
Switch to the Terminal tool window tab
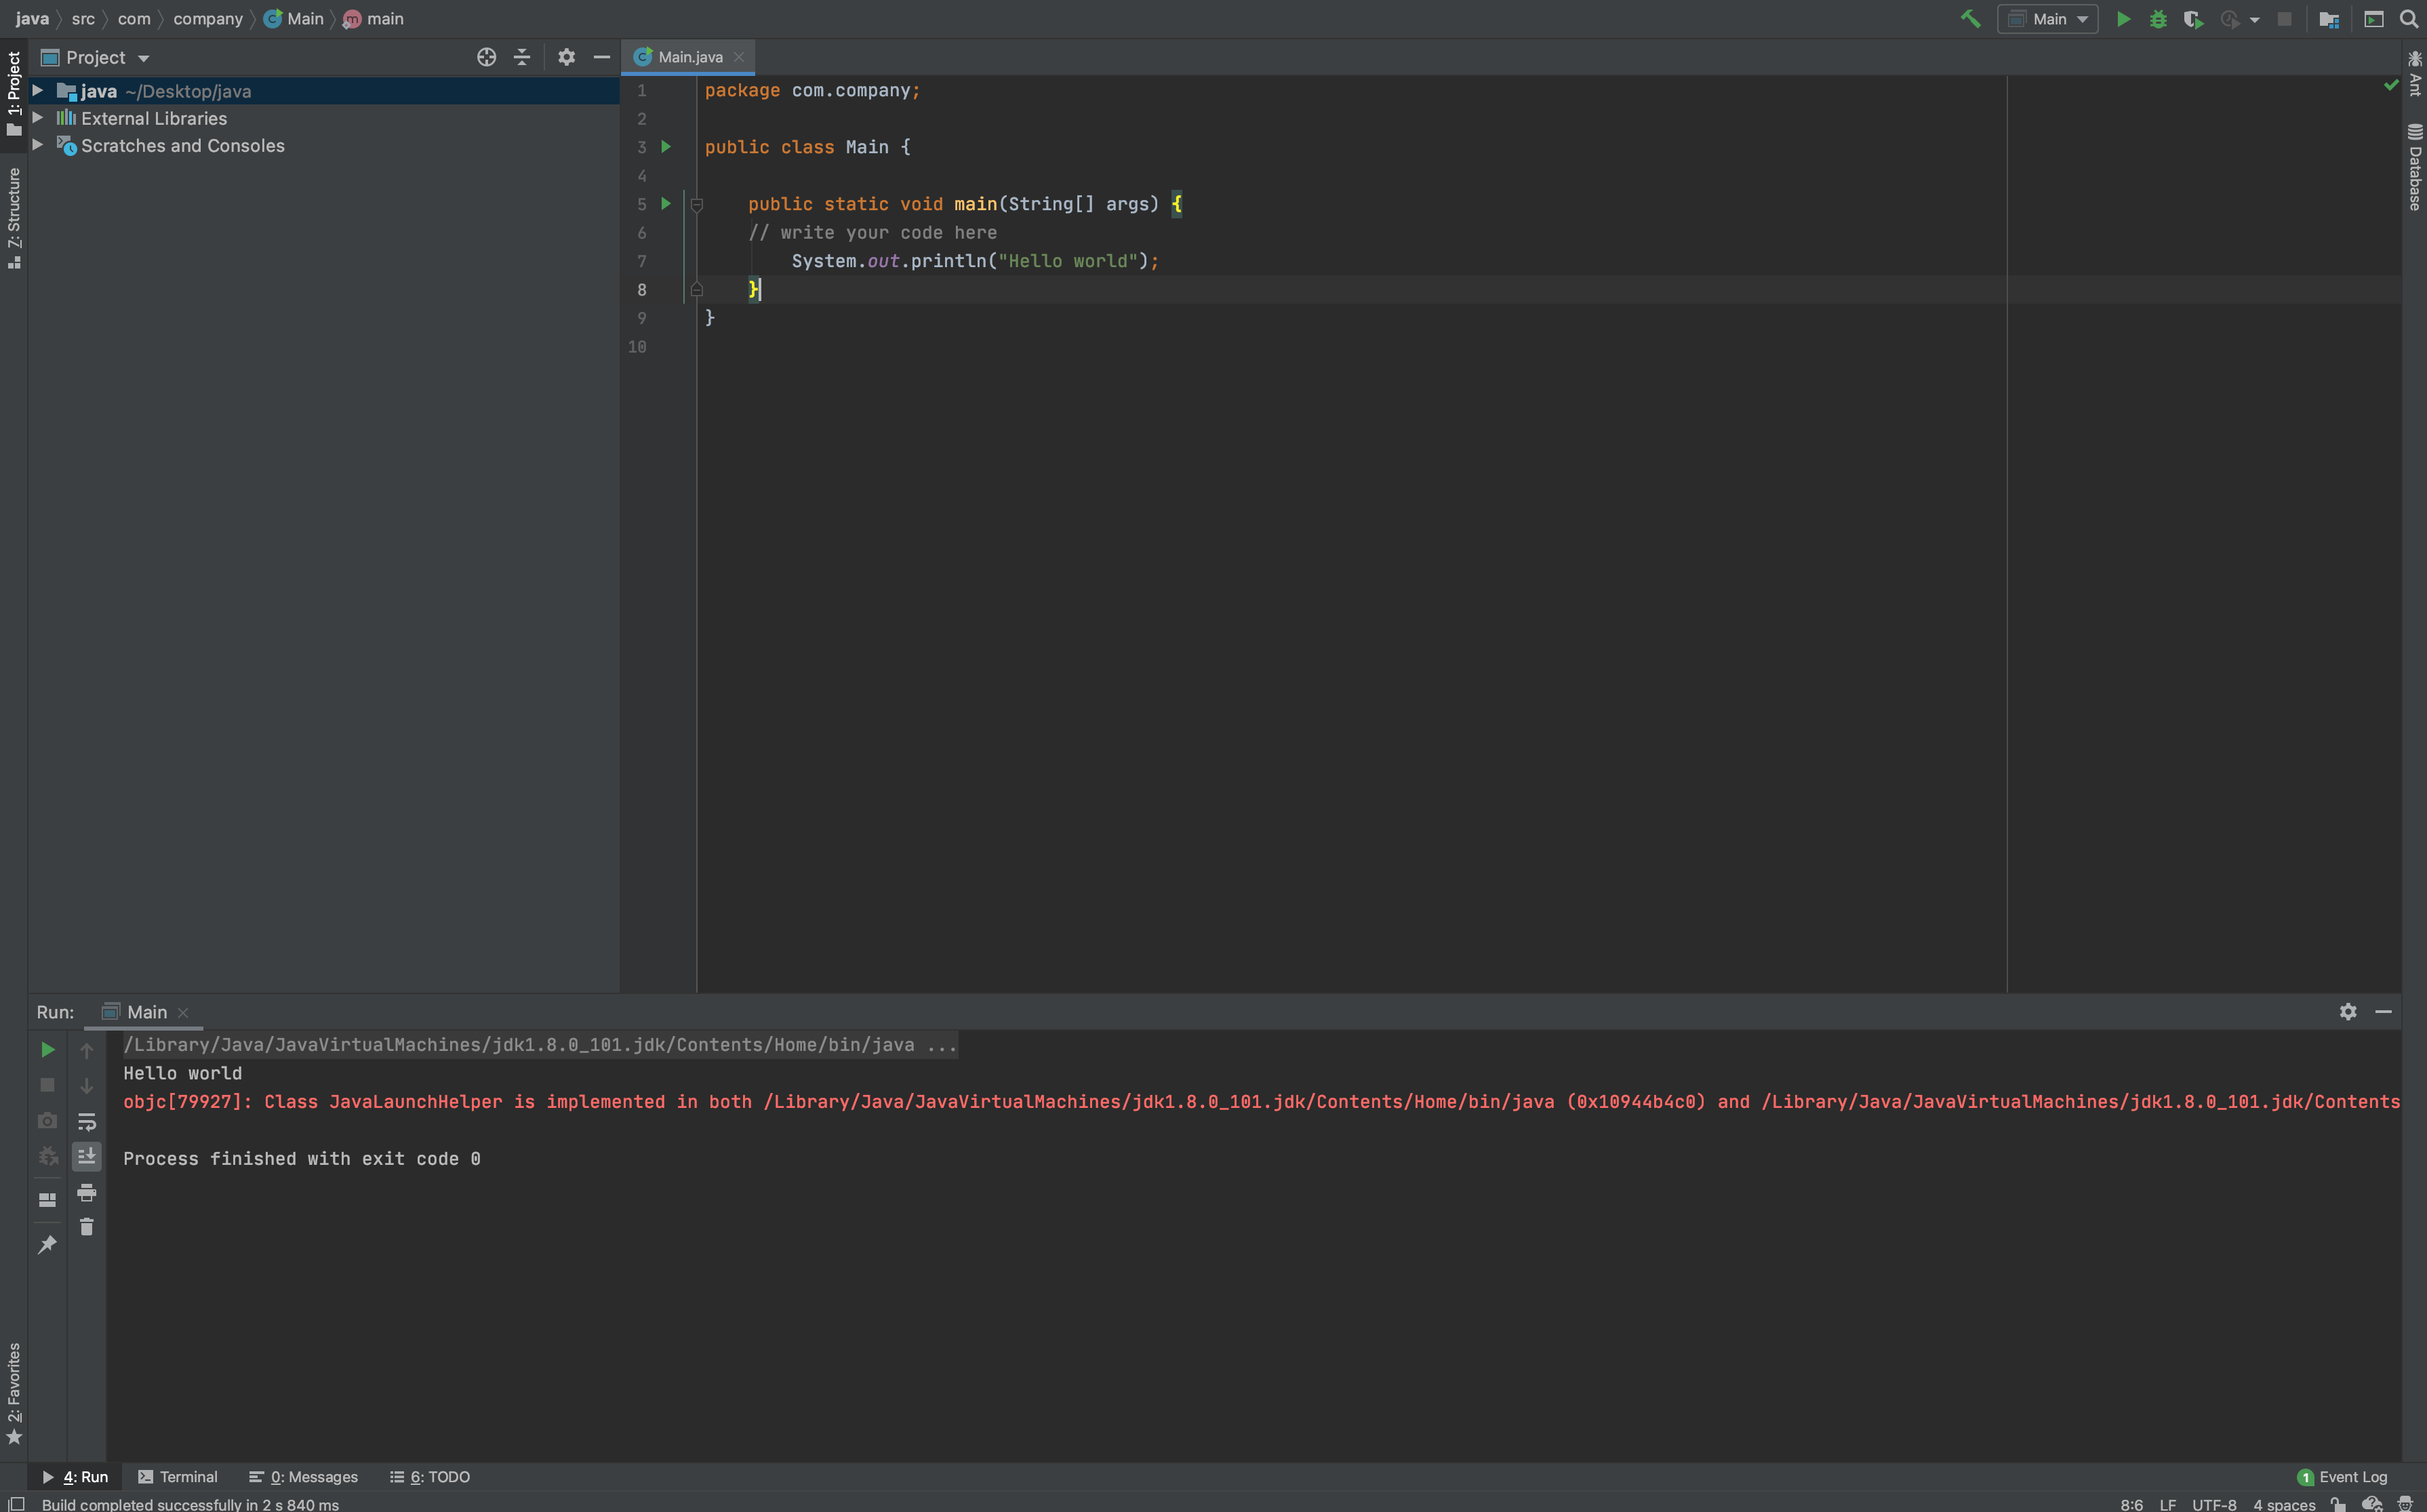(178, 1477)
